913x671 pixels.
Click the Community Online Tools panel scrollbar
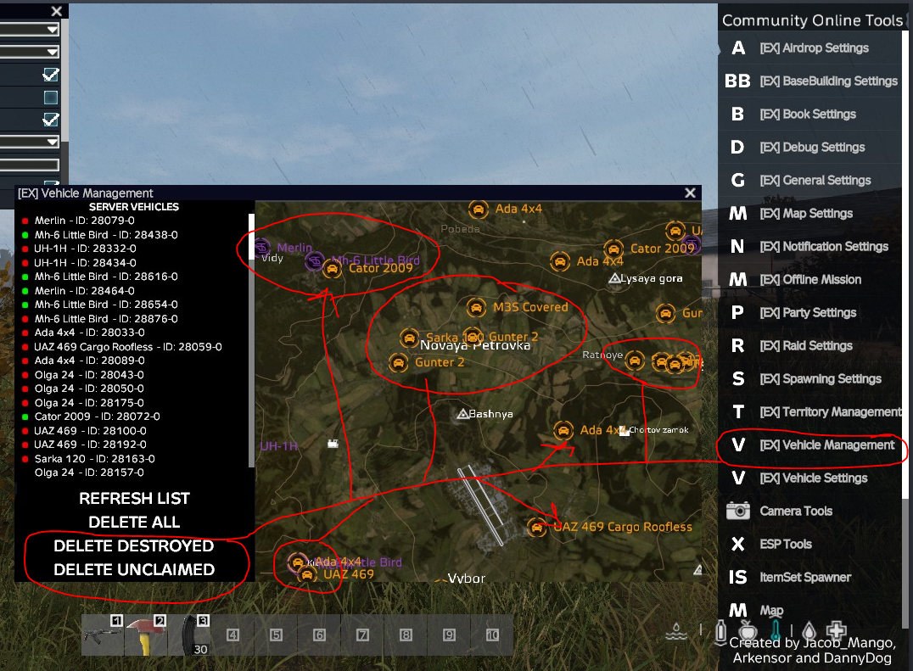905,265
